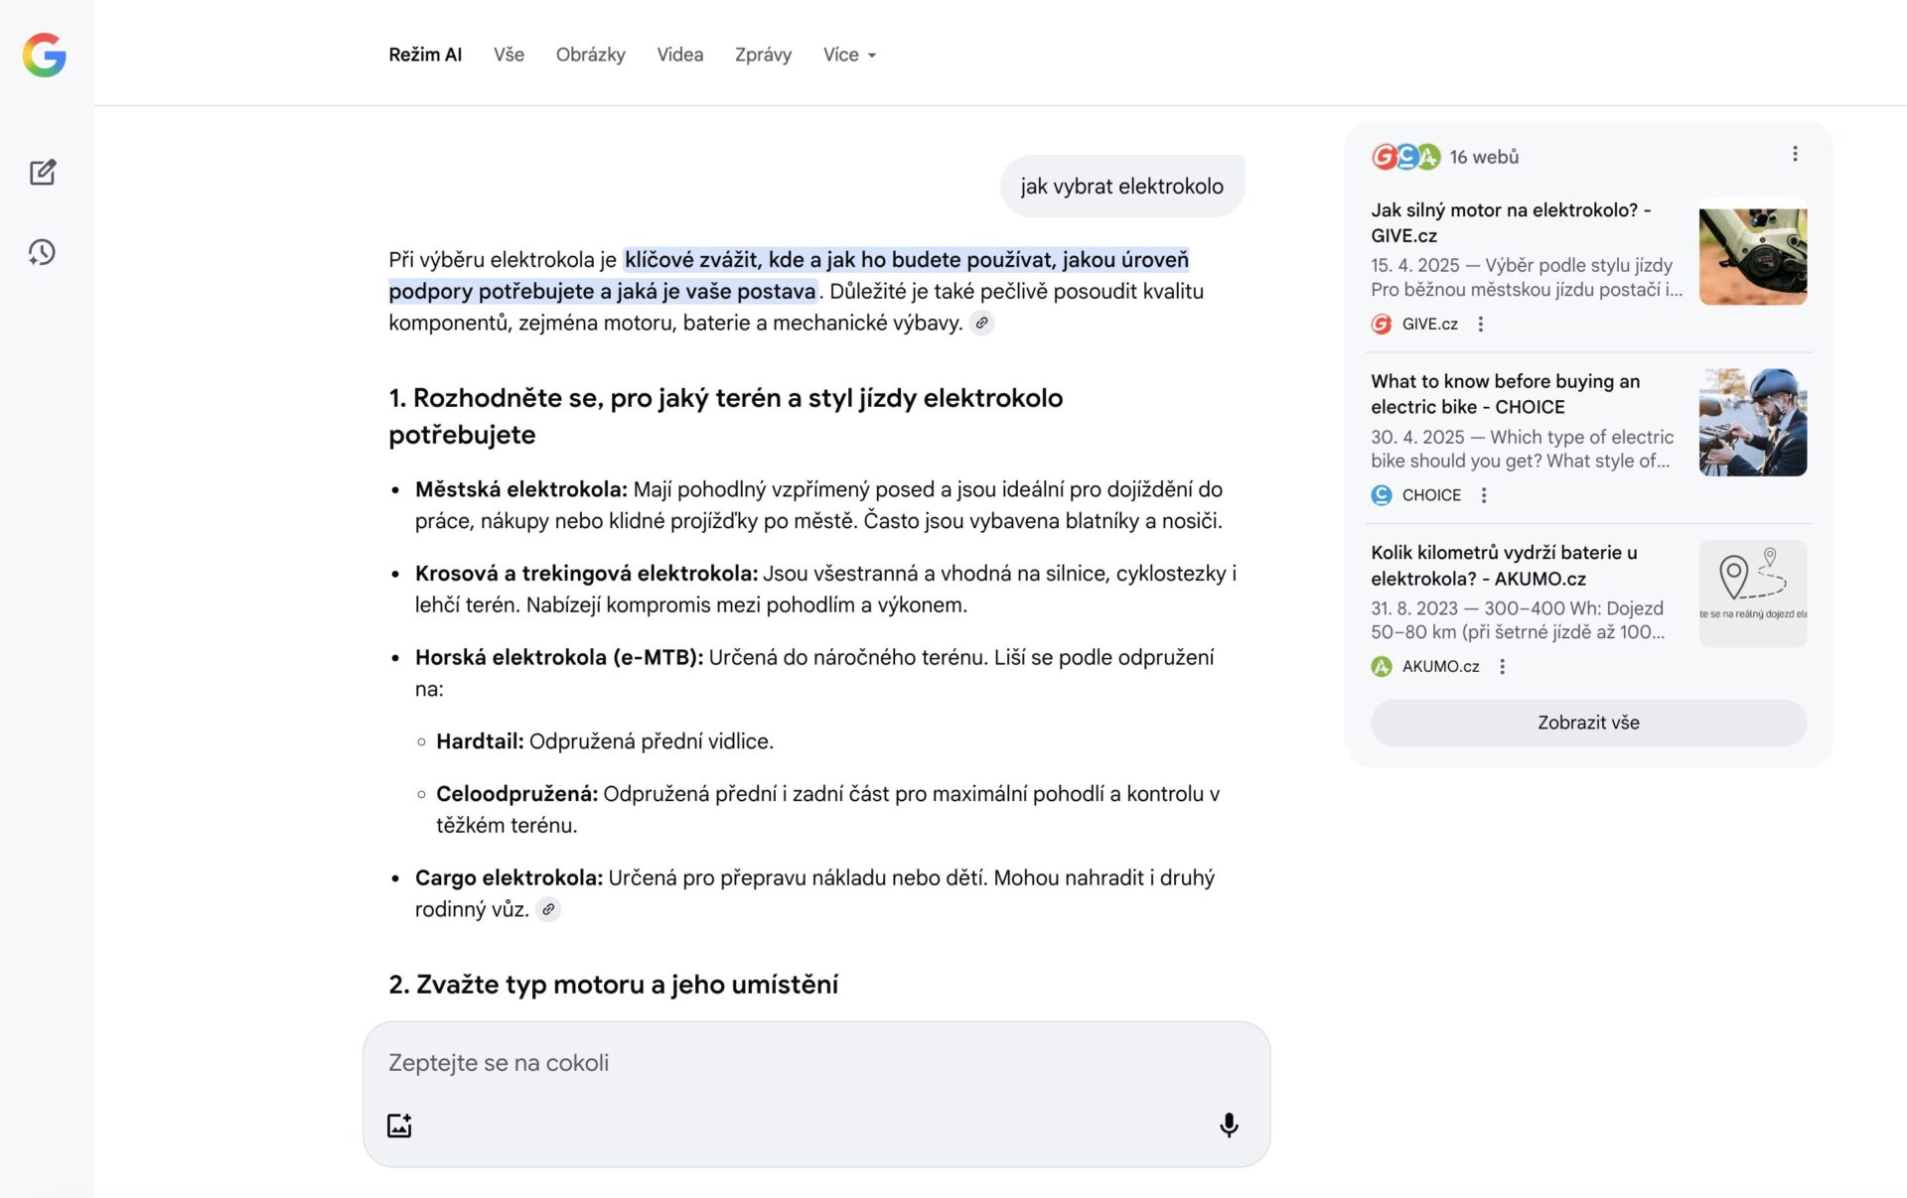This screenshot has height=1198, width=1907.
Task: Click the Google logo icon
Action: coord(45,55)
